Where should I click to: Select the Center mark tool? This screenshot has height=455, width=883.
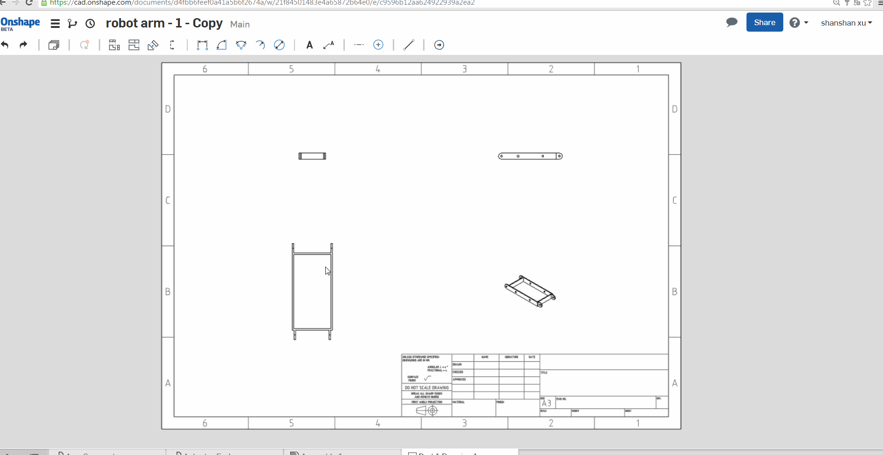click(x=378, y=45)
